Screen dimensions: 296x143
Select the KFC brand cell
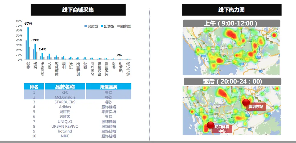65,92
